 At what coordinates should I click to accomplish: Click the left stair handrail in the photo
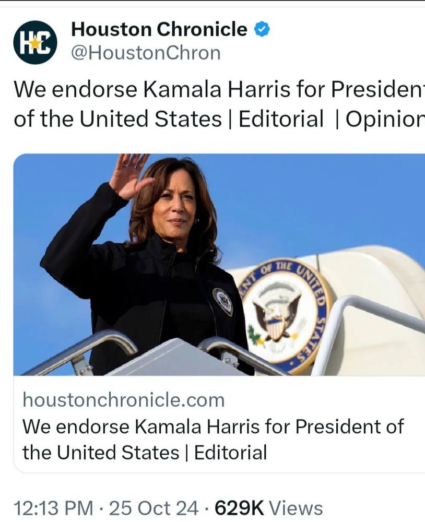pyautogui.click(x=80, y=353)
